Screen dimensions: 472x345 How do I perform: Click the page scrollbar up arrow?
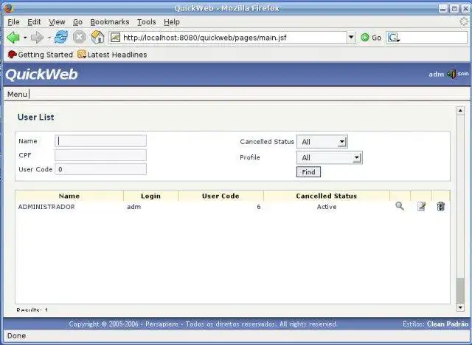pos(460,111)
